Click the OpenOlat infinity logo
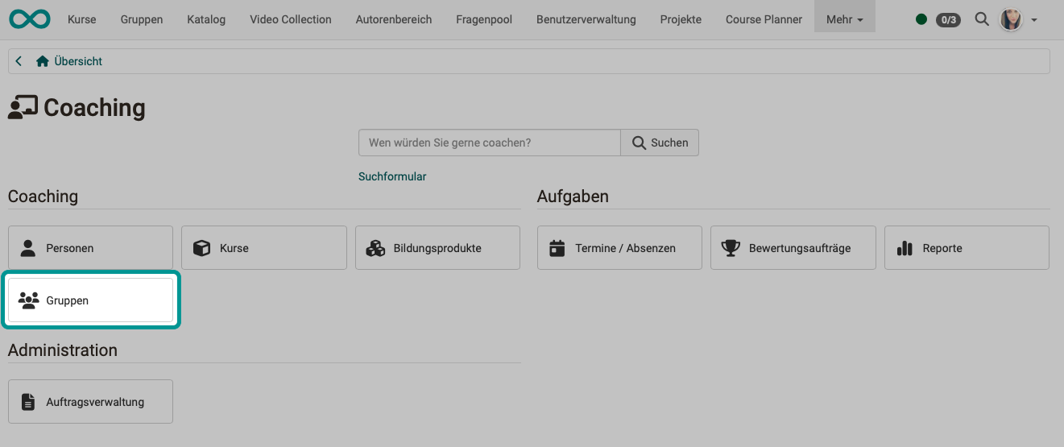The image size is (1064, 447). (x=30, y=19)
